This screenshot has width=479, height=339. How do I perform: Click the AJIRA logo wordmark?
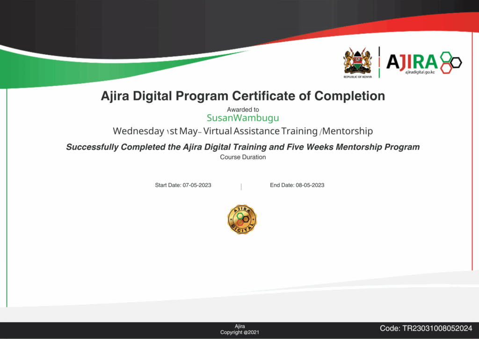pos(412,61)
